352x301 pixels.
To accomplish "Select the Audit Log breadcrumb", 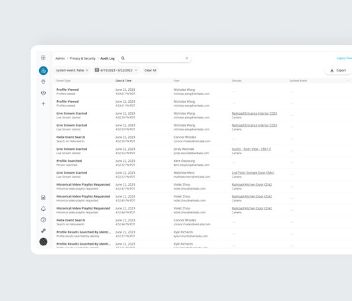I will point(108,58).
